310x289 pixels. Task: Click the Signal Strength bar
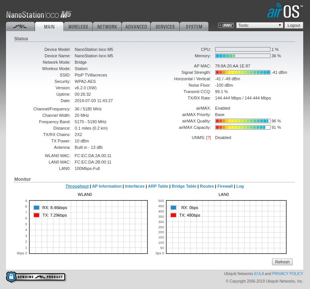click(x=243, y=72)
